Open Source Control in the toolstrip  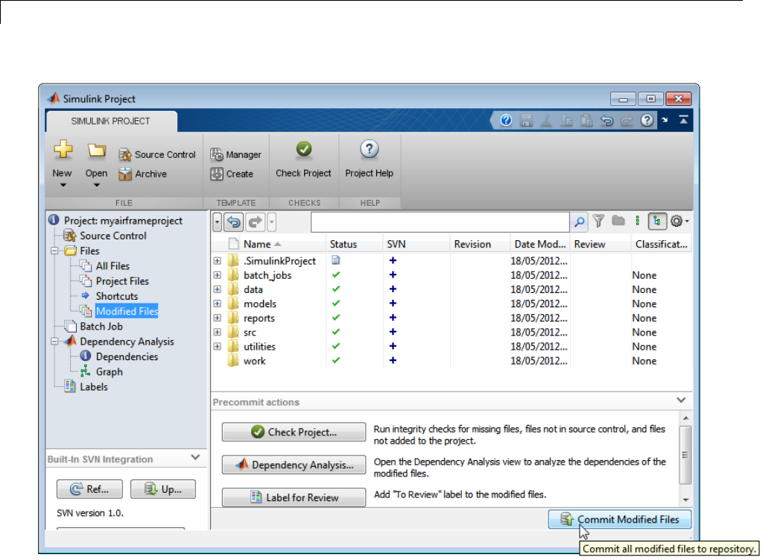point(156,155)
